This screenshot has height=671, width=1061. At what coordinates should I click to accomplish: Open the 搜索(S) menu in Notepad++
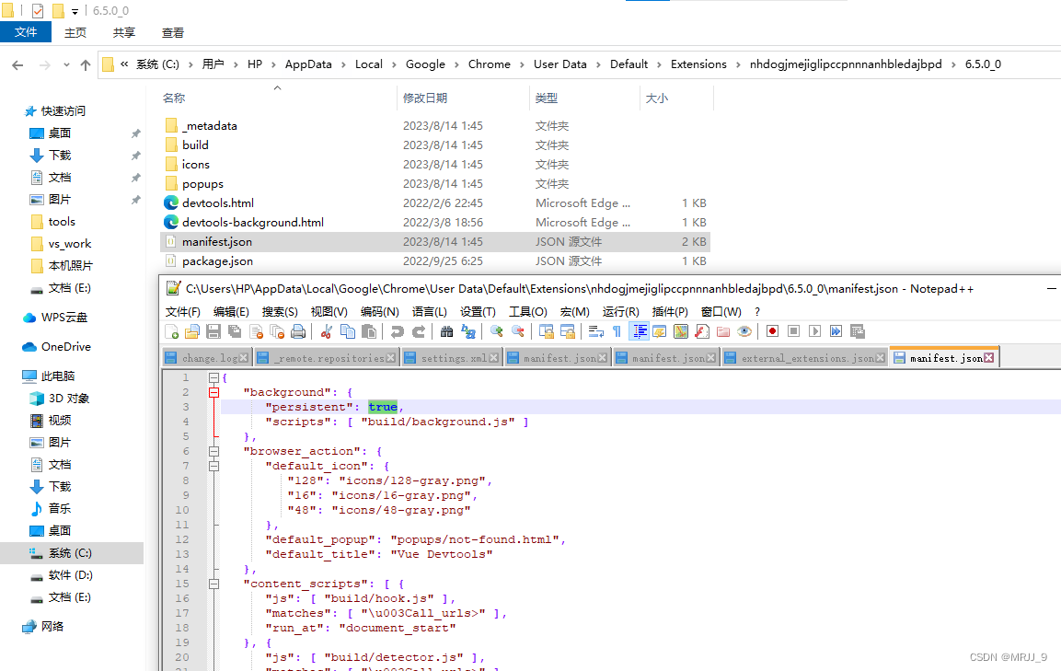click(x=280, y=311)
